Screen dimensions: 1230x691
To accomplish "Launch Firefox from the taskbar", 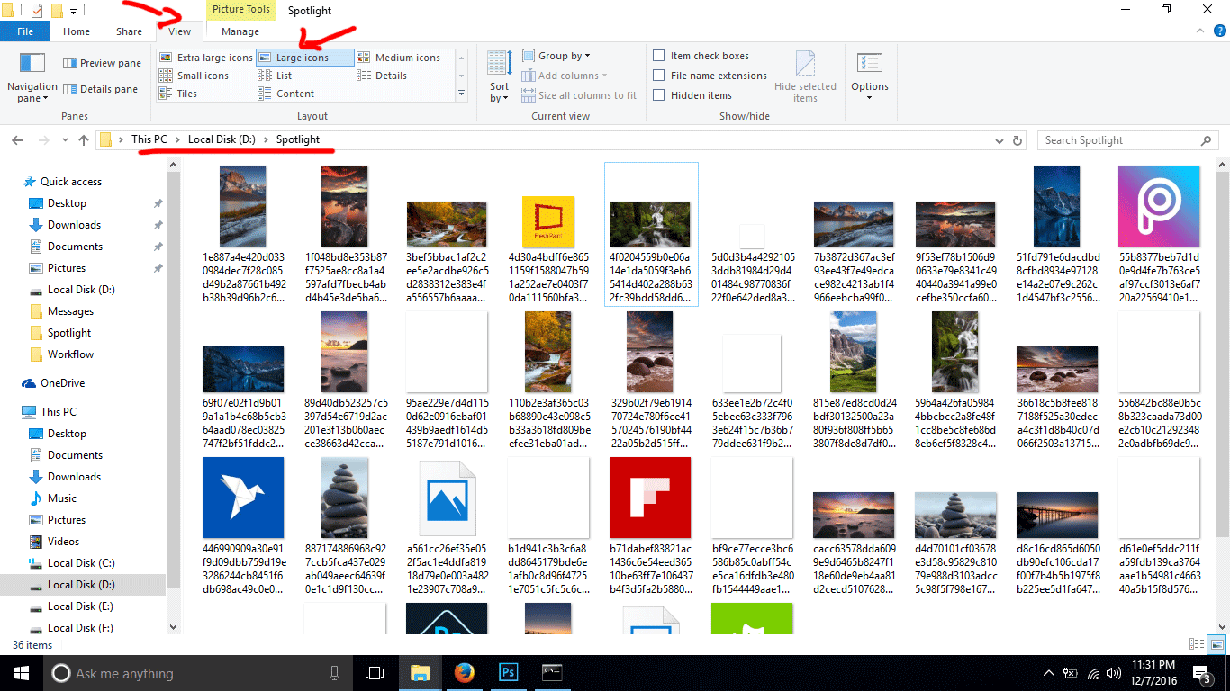I will (x=464, y=672).
